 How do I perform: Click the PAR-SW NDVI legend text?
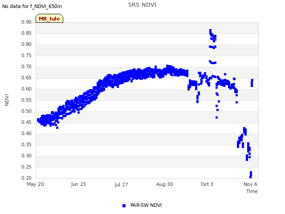pos(146,205)
